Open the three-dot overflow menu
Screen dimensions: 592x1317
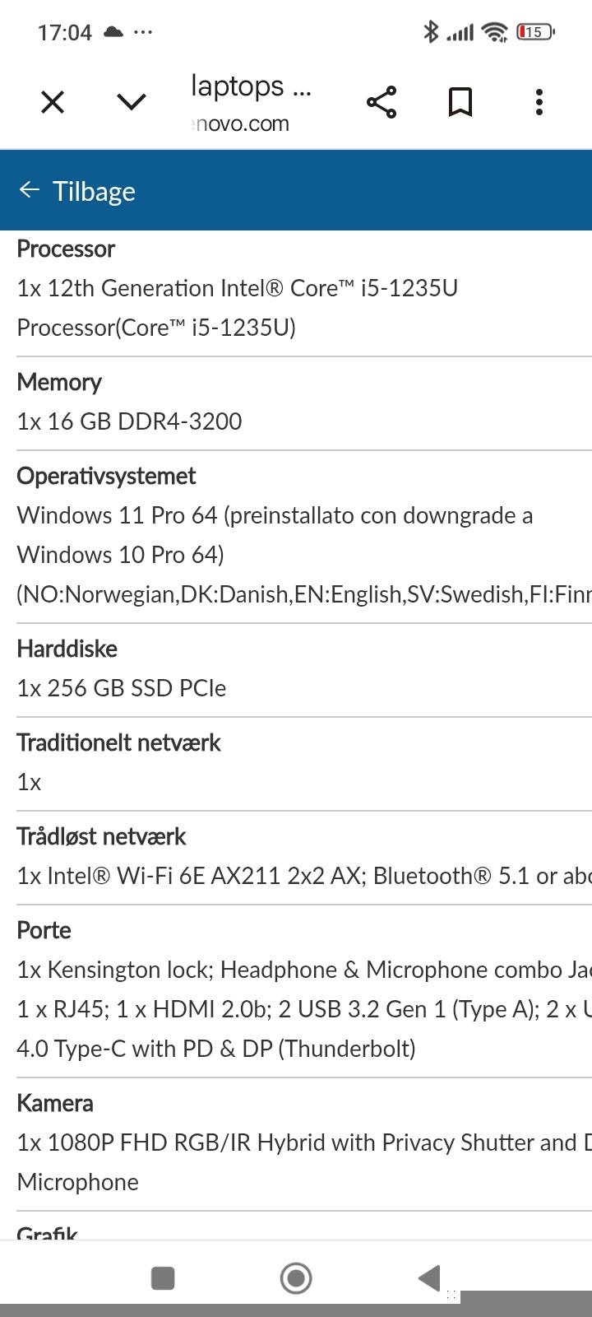pyautogui.click(x=539, y=102)
